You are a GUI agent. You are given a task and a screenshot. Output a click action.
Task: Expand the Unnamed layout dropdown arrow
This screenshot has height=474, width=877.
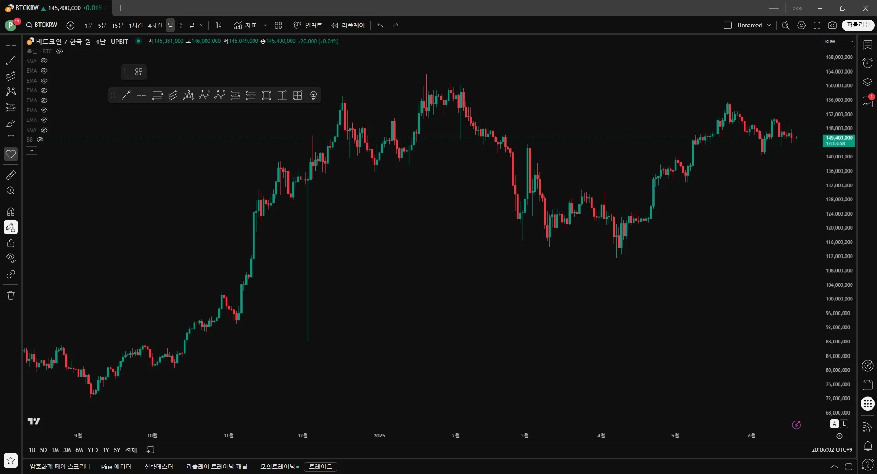coord(769,26)
